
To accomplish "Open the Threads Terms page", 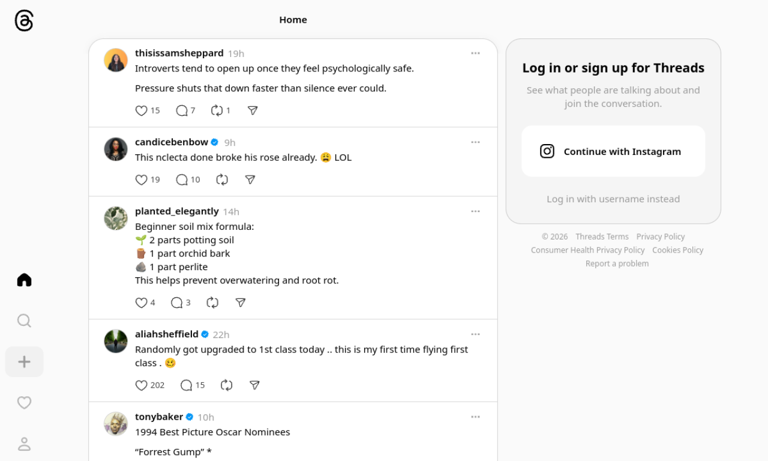I will 602,237.
